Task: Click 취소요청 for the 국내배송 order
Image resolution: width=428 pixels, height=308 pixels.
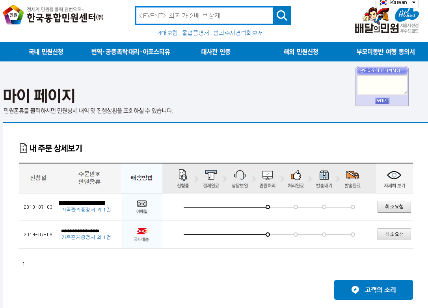Action: (x=394, y=234)
